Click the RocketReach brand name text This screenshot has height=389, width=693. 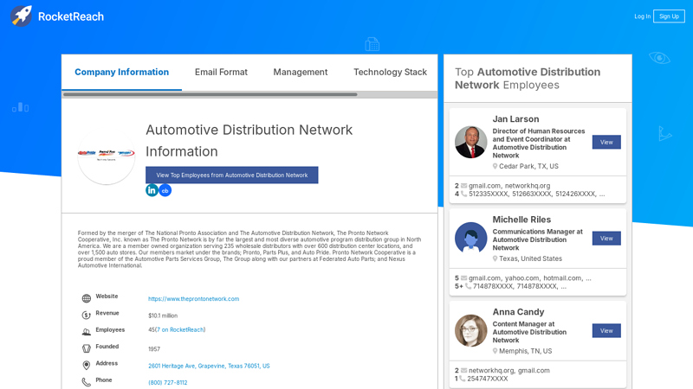tap(71, 16)
